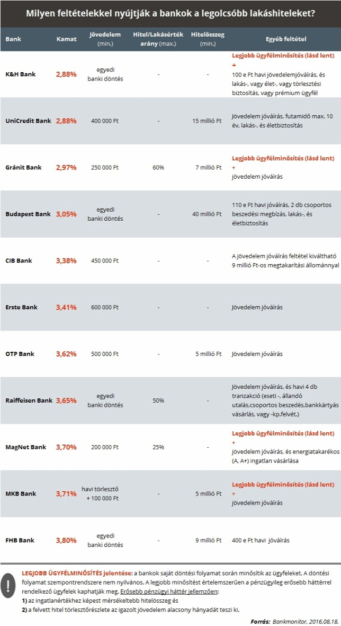
Task: Click Raiffeisen Bank's 50% ratio value
Action: [158, 401]
